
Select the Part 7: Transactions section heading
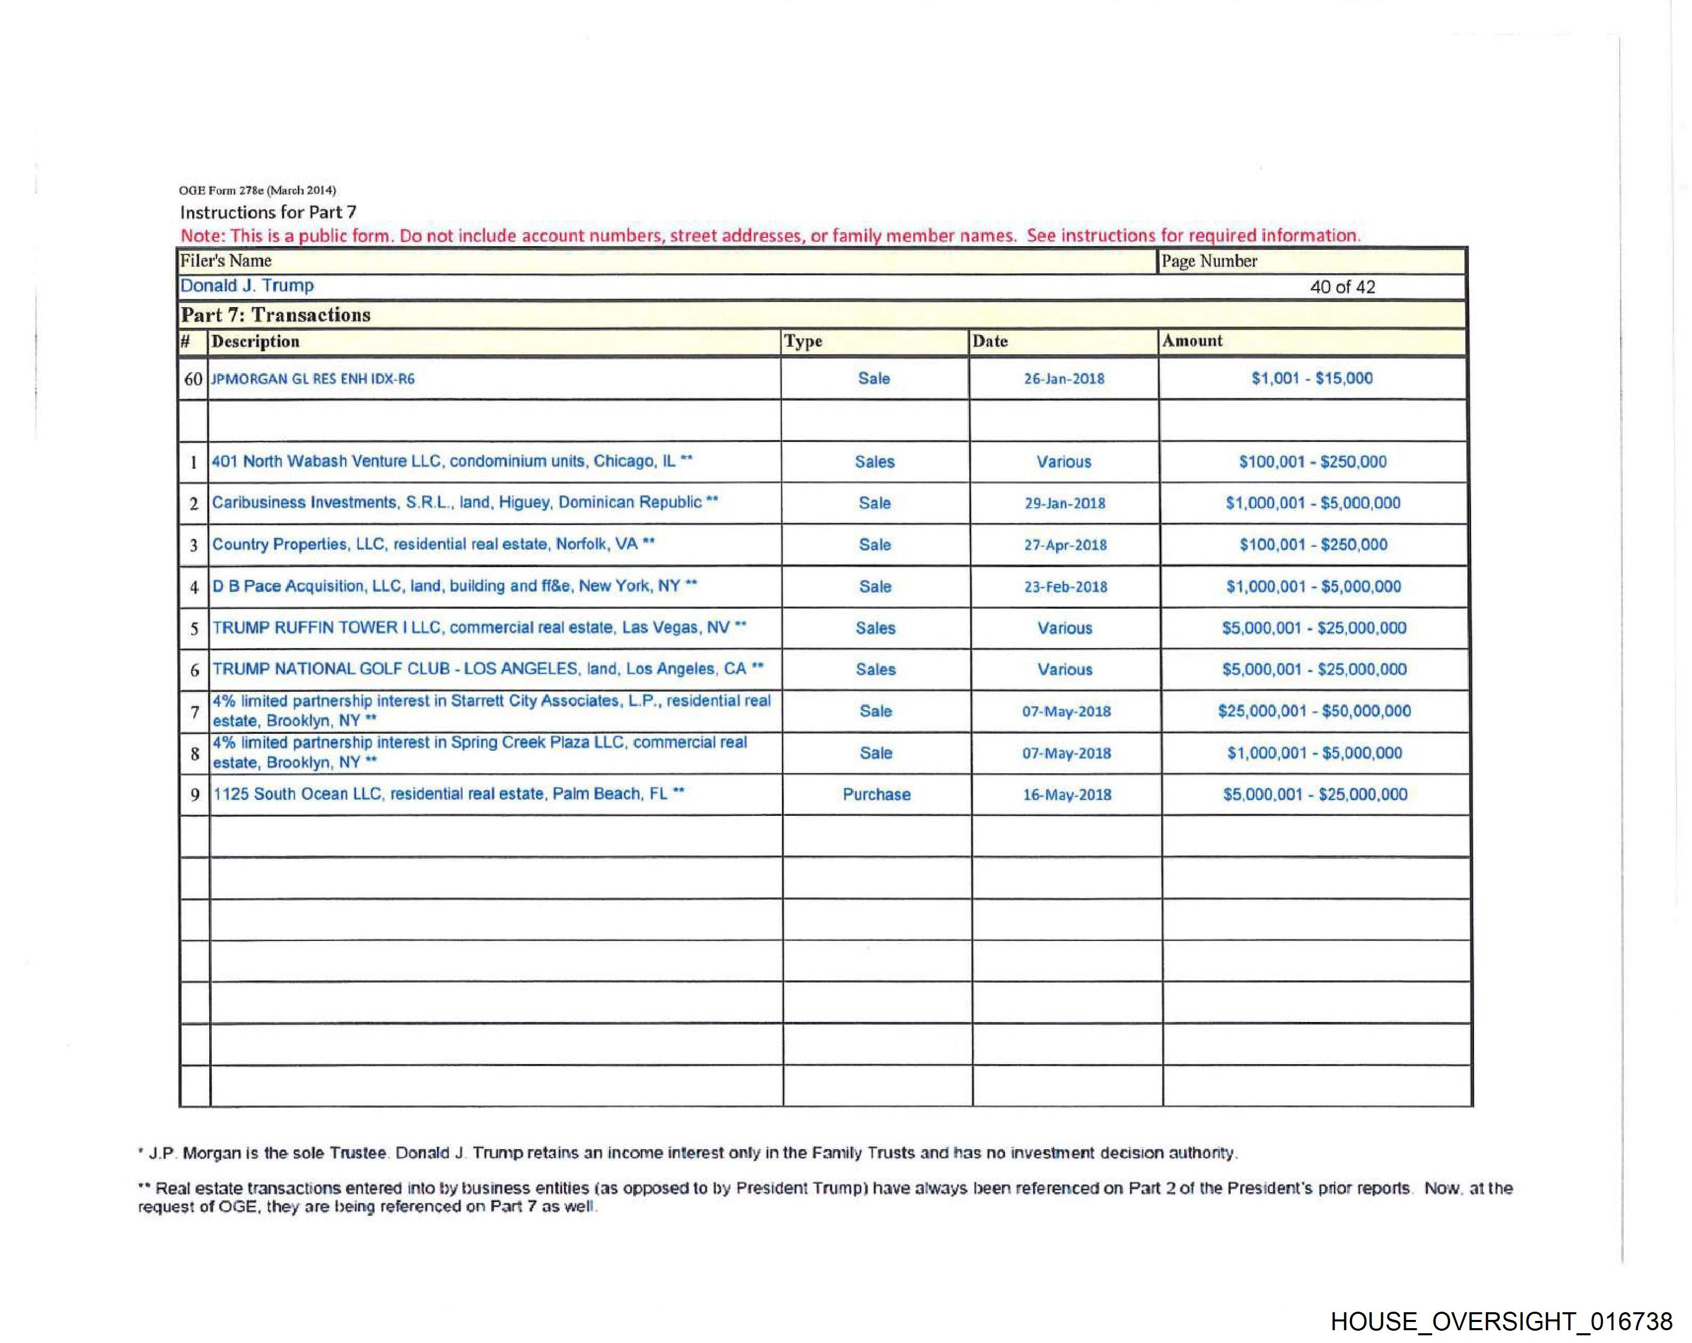(275, 315)
